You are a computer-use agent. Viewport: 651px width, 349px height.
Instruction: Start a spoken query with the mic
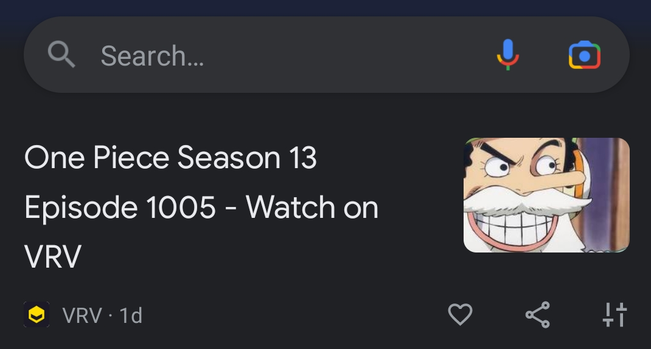(508, 55)
